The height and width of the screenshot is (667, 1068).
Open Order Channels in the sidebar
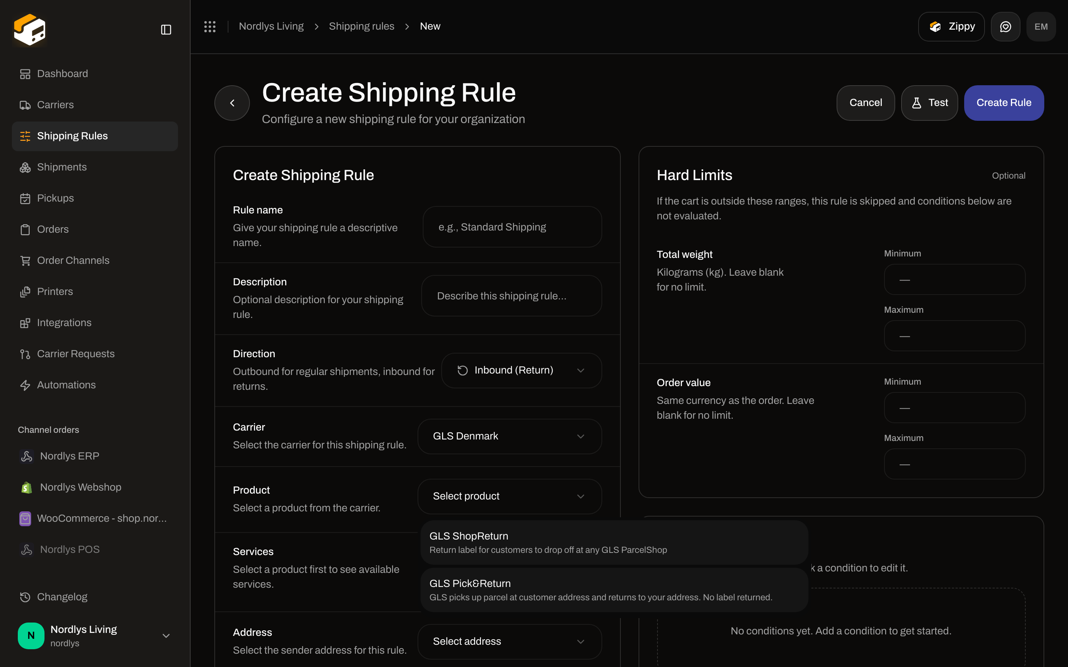95,261
